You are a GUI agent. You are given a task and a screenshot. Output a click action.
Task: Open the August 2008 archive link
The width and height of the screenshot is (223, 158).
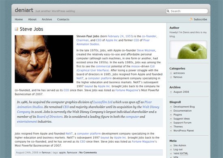pyautogui.click(x=181, y=92)
